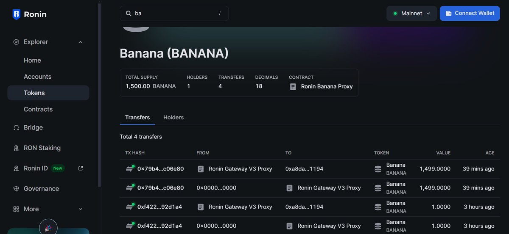Click the contract icon in the first row's From column

point(201,169)
